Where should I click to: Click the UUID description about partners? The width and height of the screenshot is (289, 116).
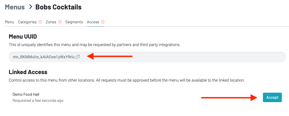point(95,45)
